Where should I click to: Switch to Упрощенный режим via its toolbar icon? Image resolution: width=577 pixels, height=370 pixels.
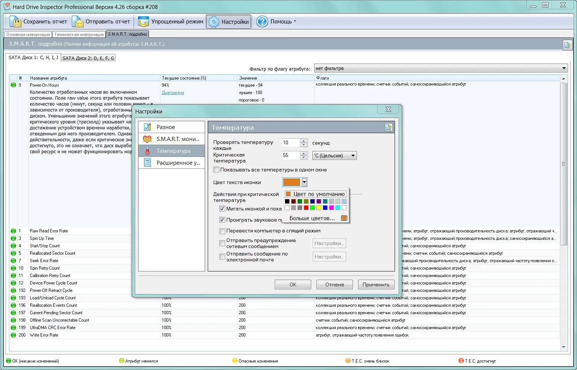click(x=143, y=22)
